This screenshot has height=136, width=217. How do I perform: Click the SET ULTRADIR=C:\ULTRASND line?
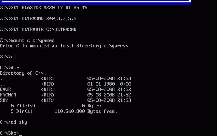pos(38,29)
